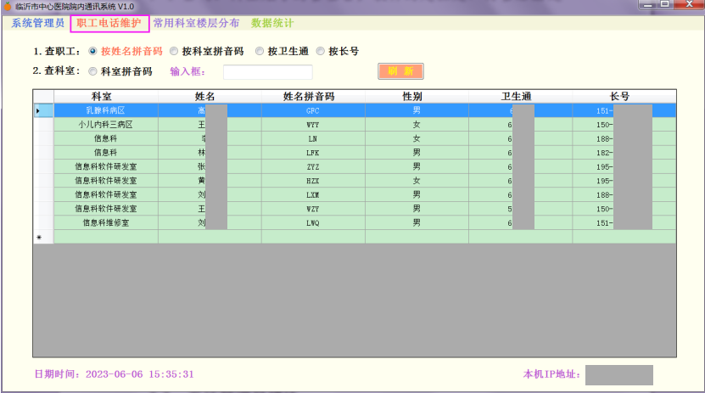The image size is (705, 393).
Task: Choose the 按卫生通 search option
Action: [x=260, y=51]
